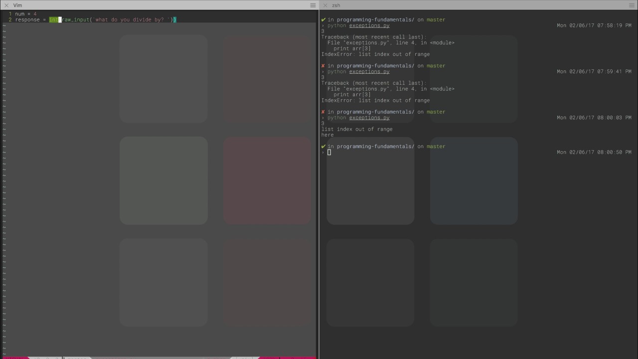Viewport: 638px width, 359px height.
Task: Click 'exceptions.py' in the 07:59:41 PM command
Action: point(369,72)
